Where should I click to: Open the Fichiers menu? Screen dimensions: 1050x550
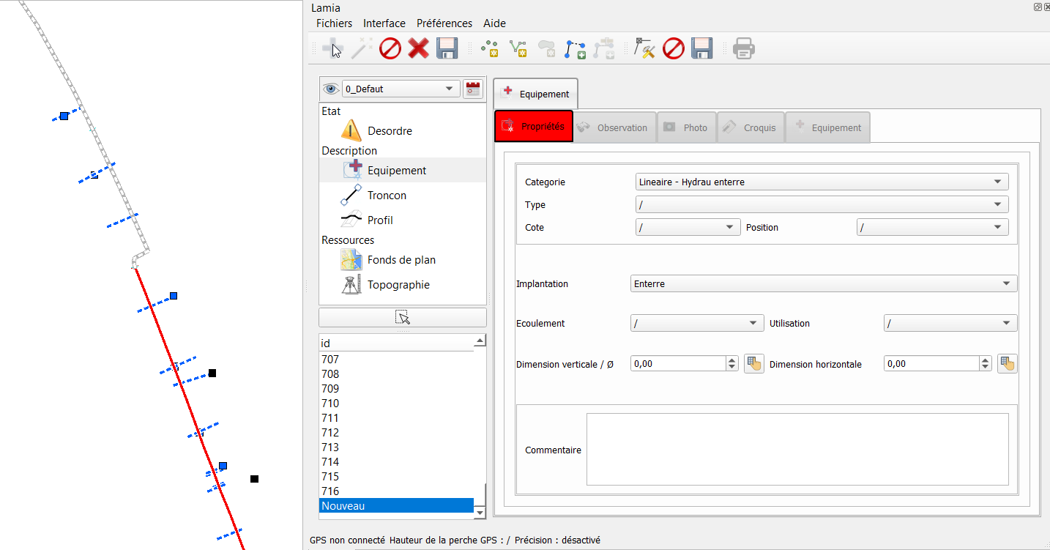pos(334,23)
